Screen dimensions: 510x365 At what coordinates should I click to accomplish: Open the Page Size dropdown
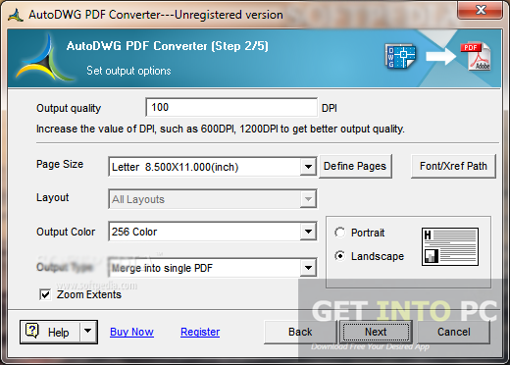click(x=308, y=167)
